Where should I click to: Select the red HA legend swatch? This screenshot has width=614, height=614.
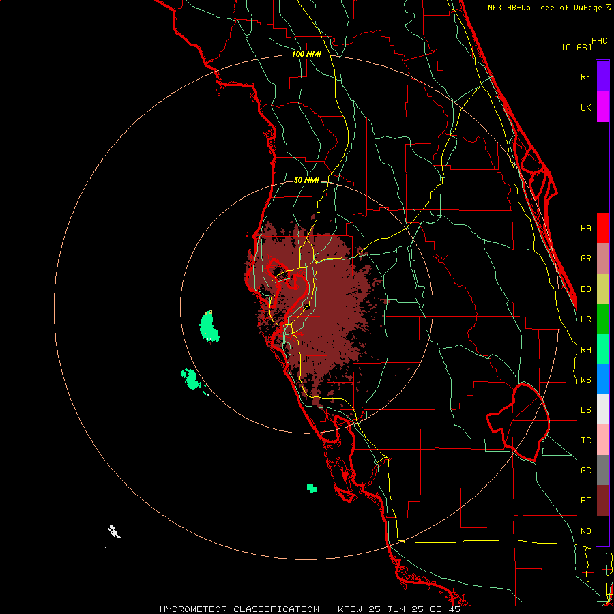tap(602, 228)
